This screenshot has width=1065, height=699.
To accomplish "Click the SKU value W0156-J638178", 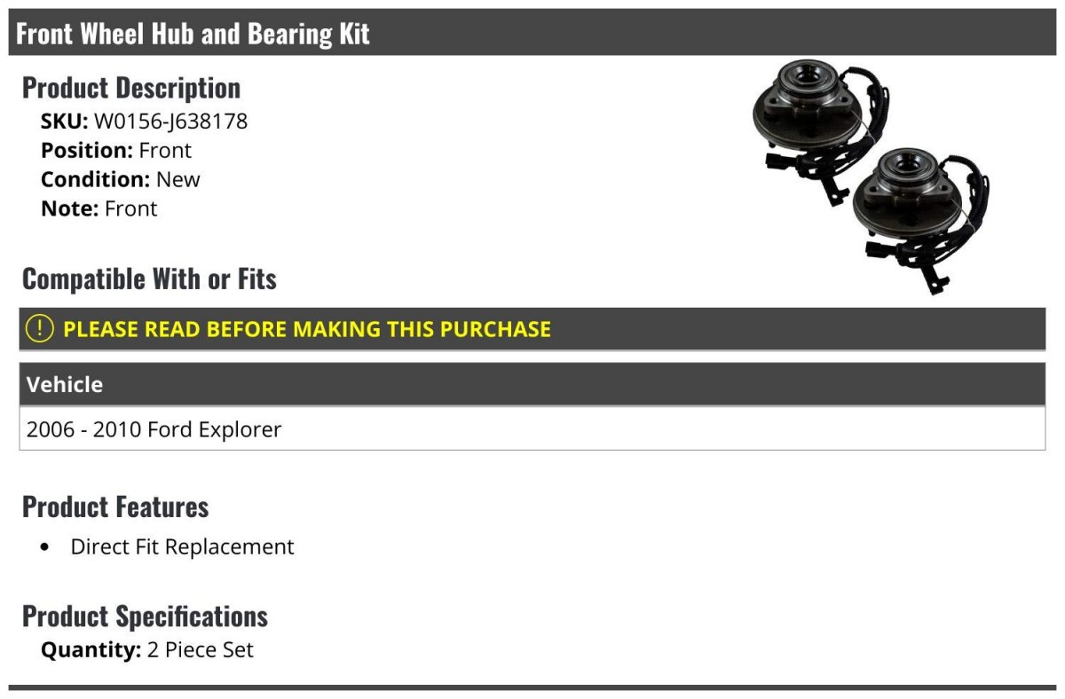I will click(170, 121).
